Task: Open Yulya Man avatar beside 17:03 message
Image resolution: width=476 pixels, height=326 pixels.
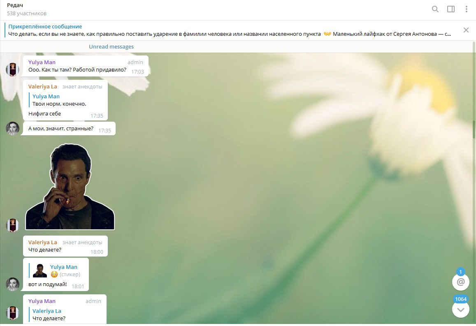Action: (12, 69)
